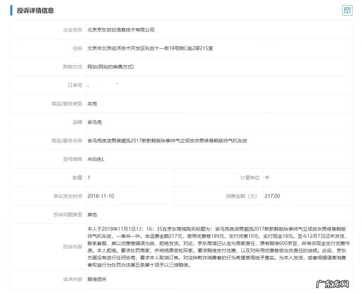Click the consumption amount 217.00

[x=272, y=196]
